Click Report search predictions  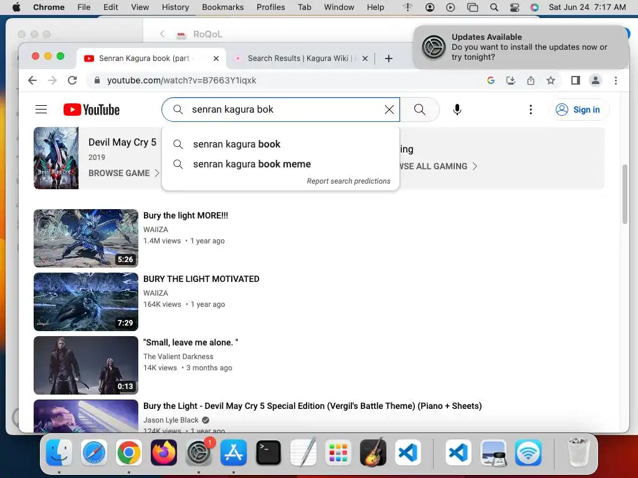click(348, 181)
